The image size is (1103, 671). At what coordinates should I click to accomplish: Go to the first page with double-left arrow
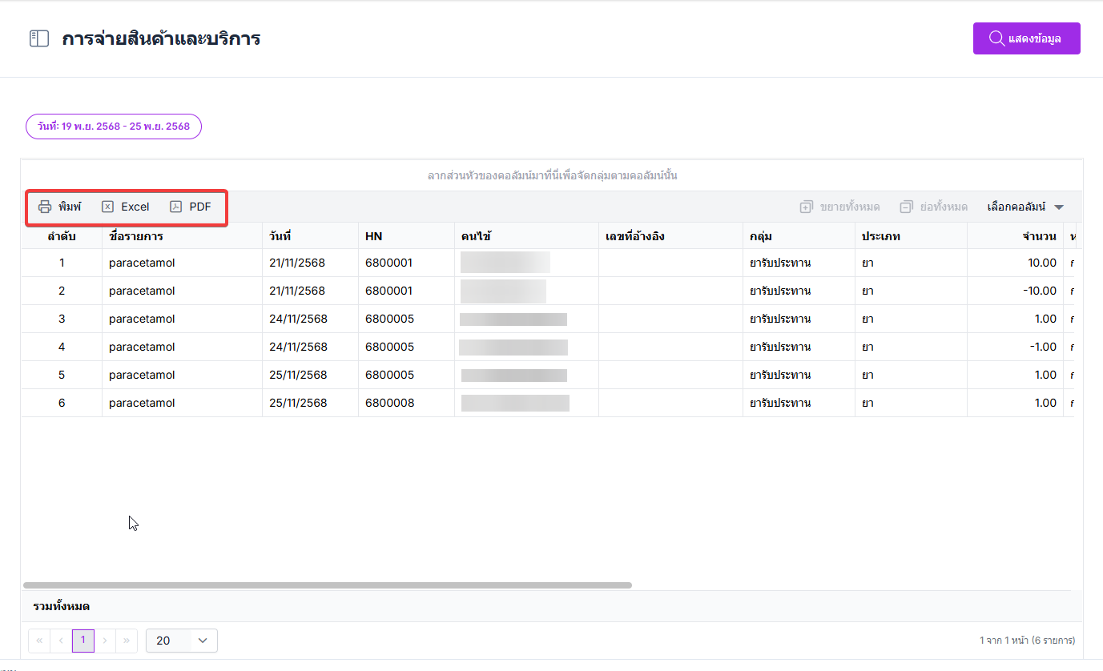pyautogui.click(x=39, y=641)
